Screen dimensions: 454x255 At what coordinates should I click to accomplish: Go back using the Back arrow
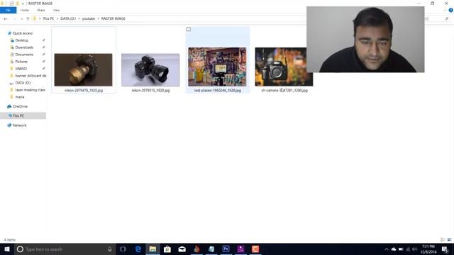pos(6,19)
